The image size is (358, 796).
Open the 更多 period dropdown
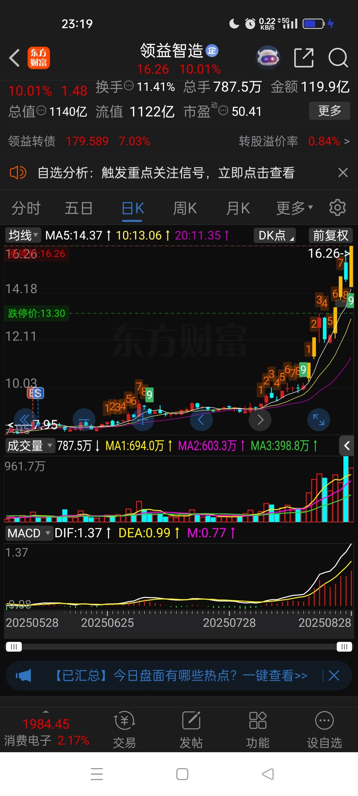[295, 208]
